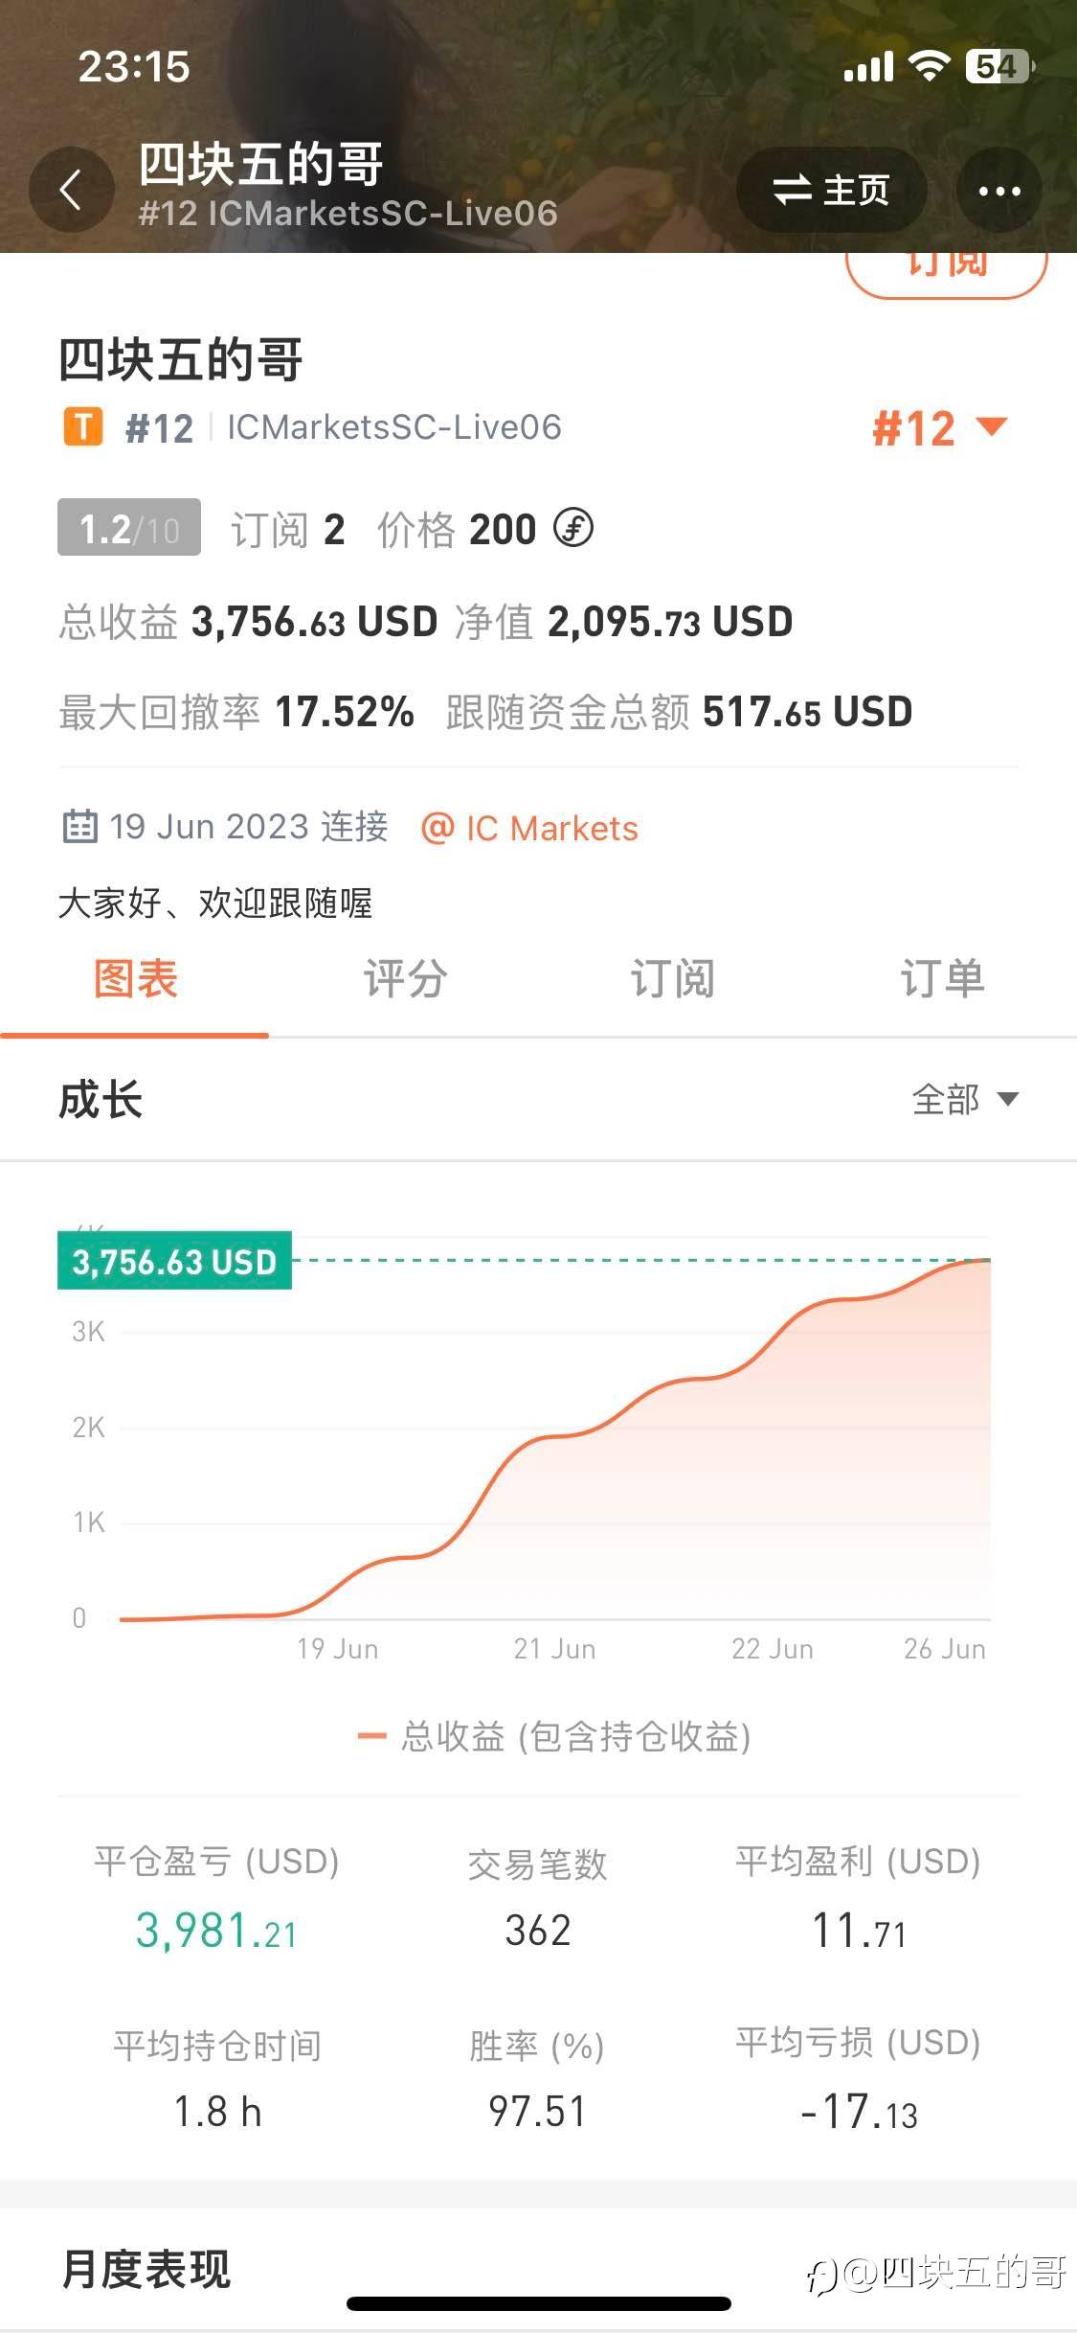
Task: Tap the orange T account badge icon
Action: click(x=82, y=426)
